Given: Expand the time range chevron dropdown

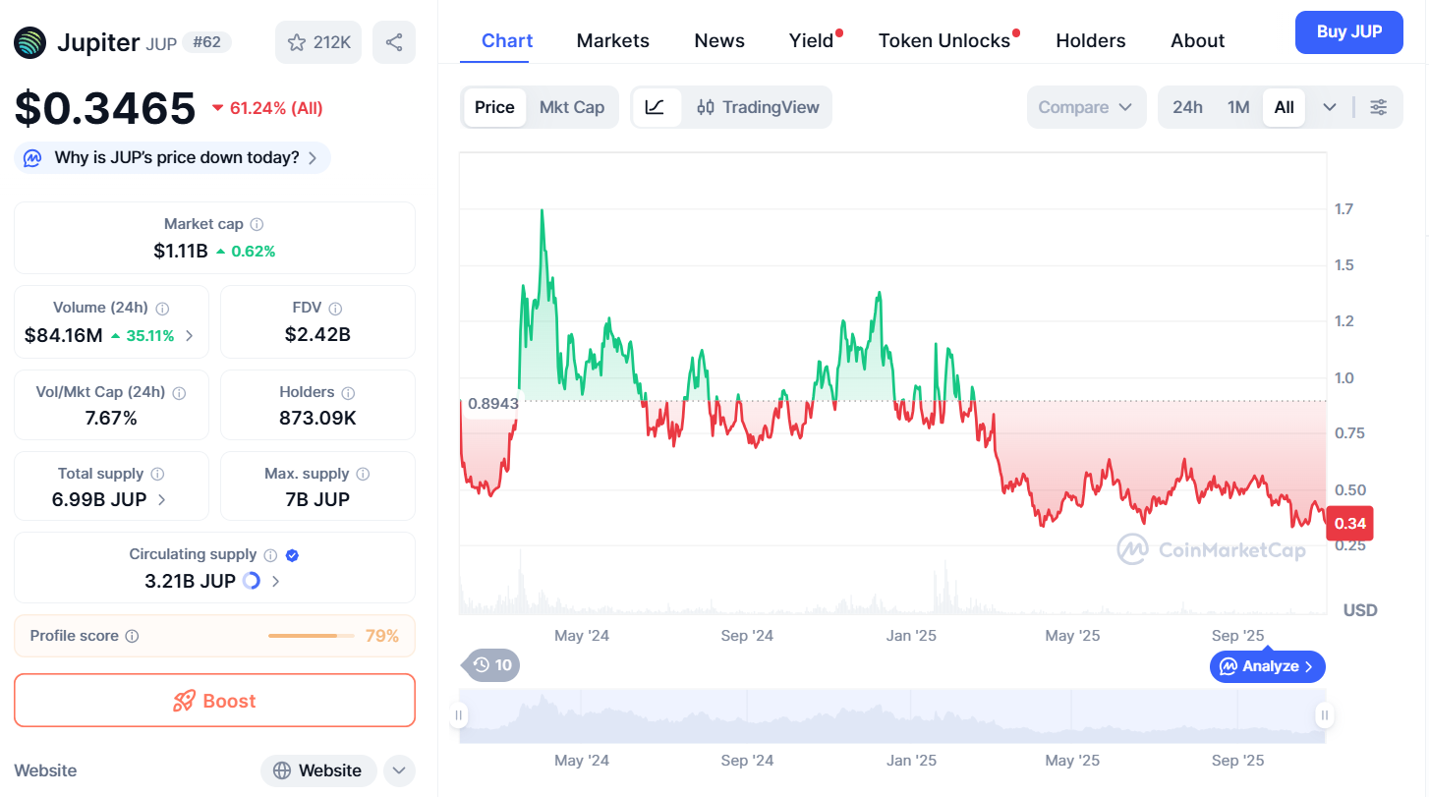Looking at the screenshot, I should (x=1329, y=106).
